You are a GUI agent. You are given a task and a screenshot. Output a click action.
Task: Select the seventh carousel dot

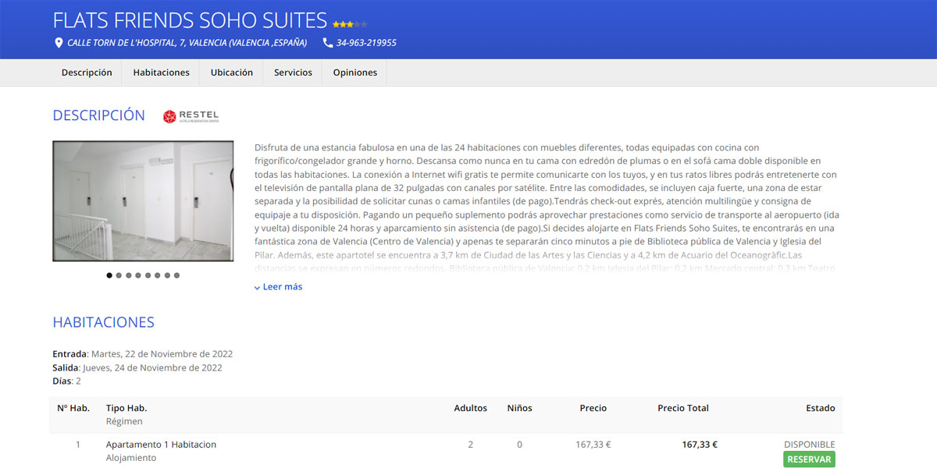coord(168,275)
